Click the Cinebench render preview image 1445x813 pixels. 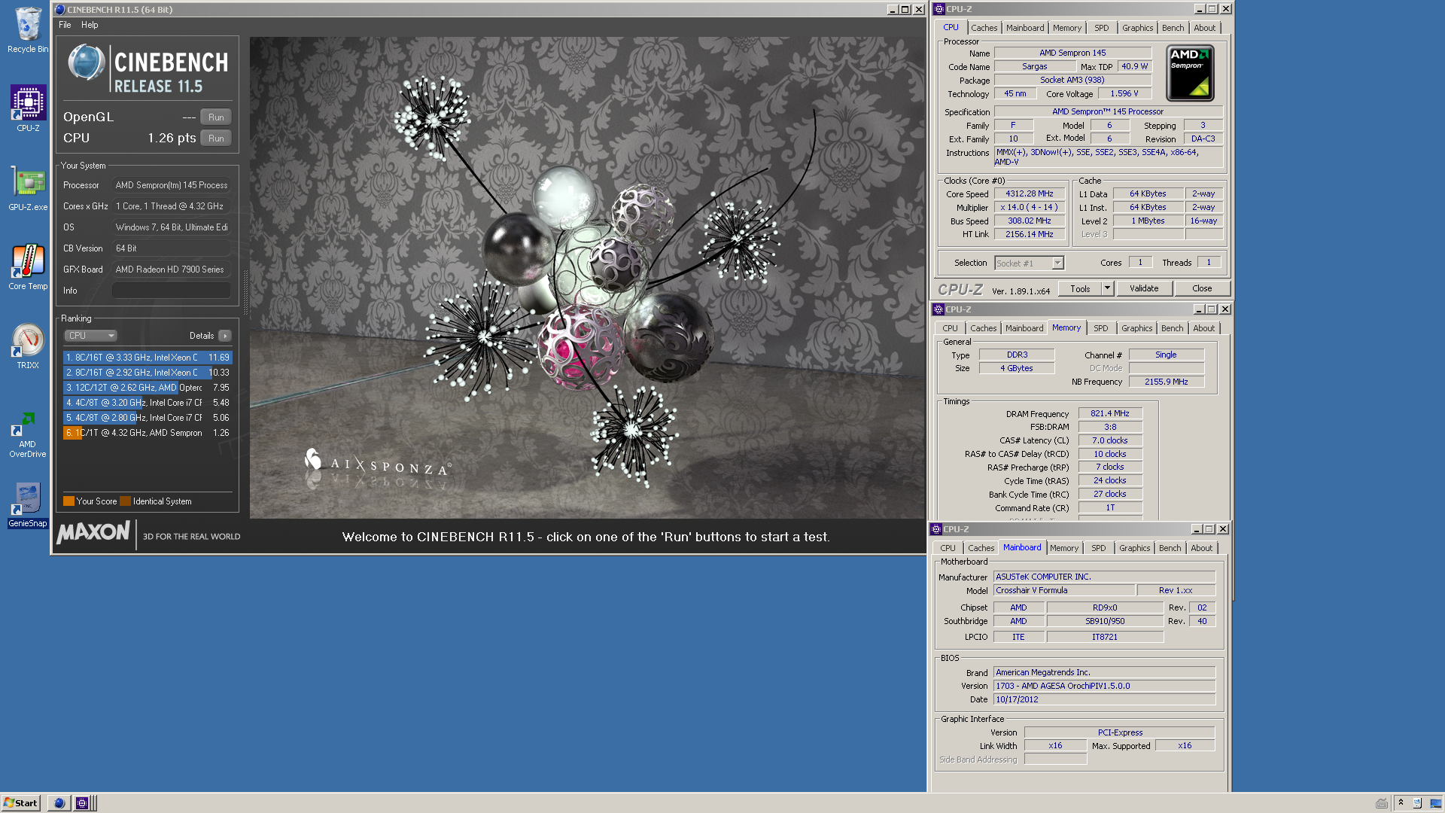[x=587, y=278]
